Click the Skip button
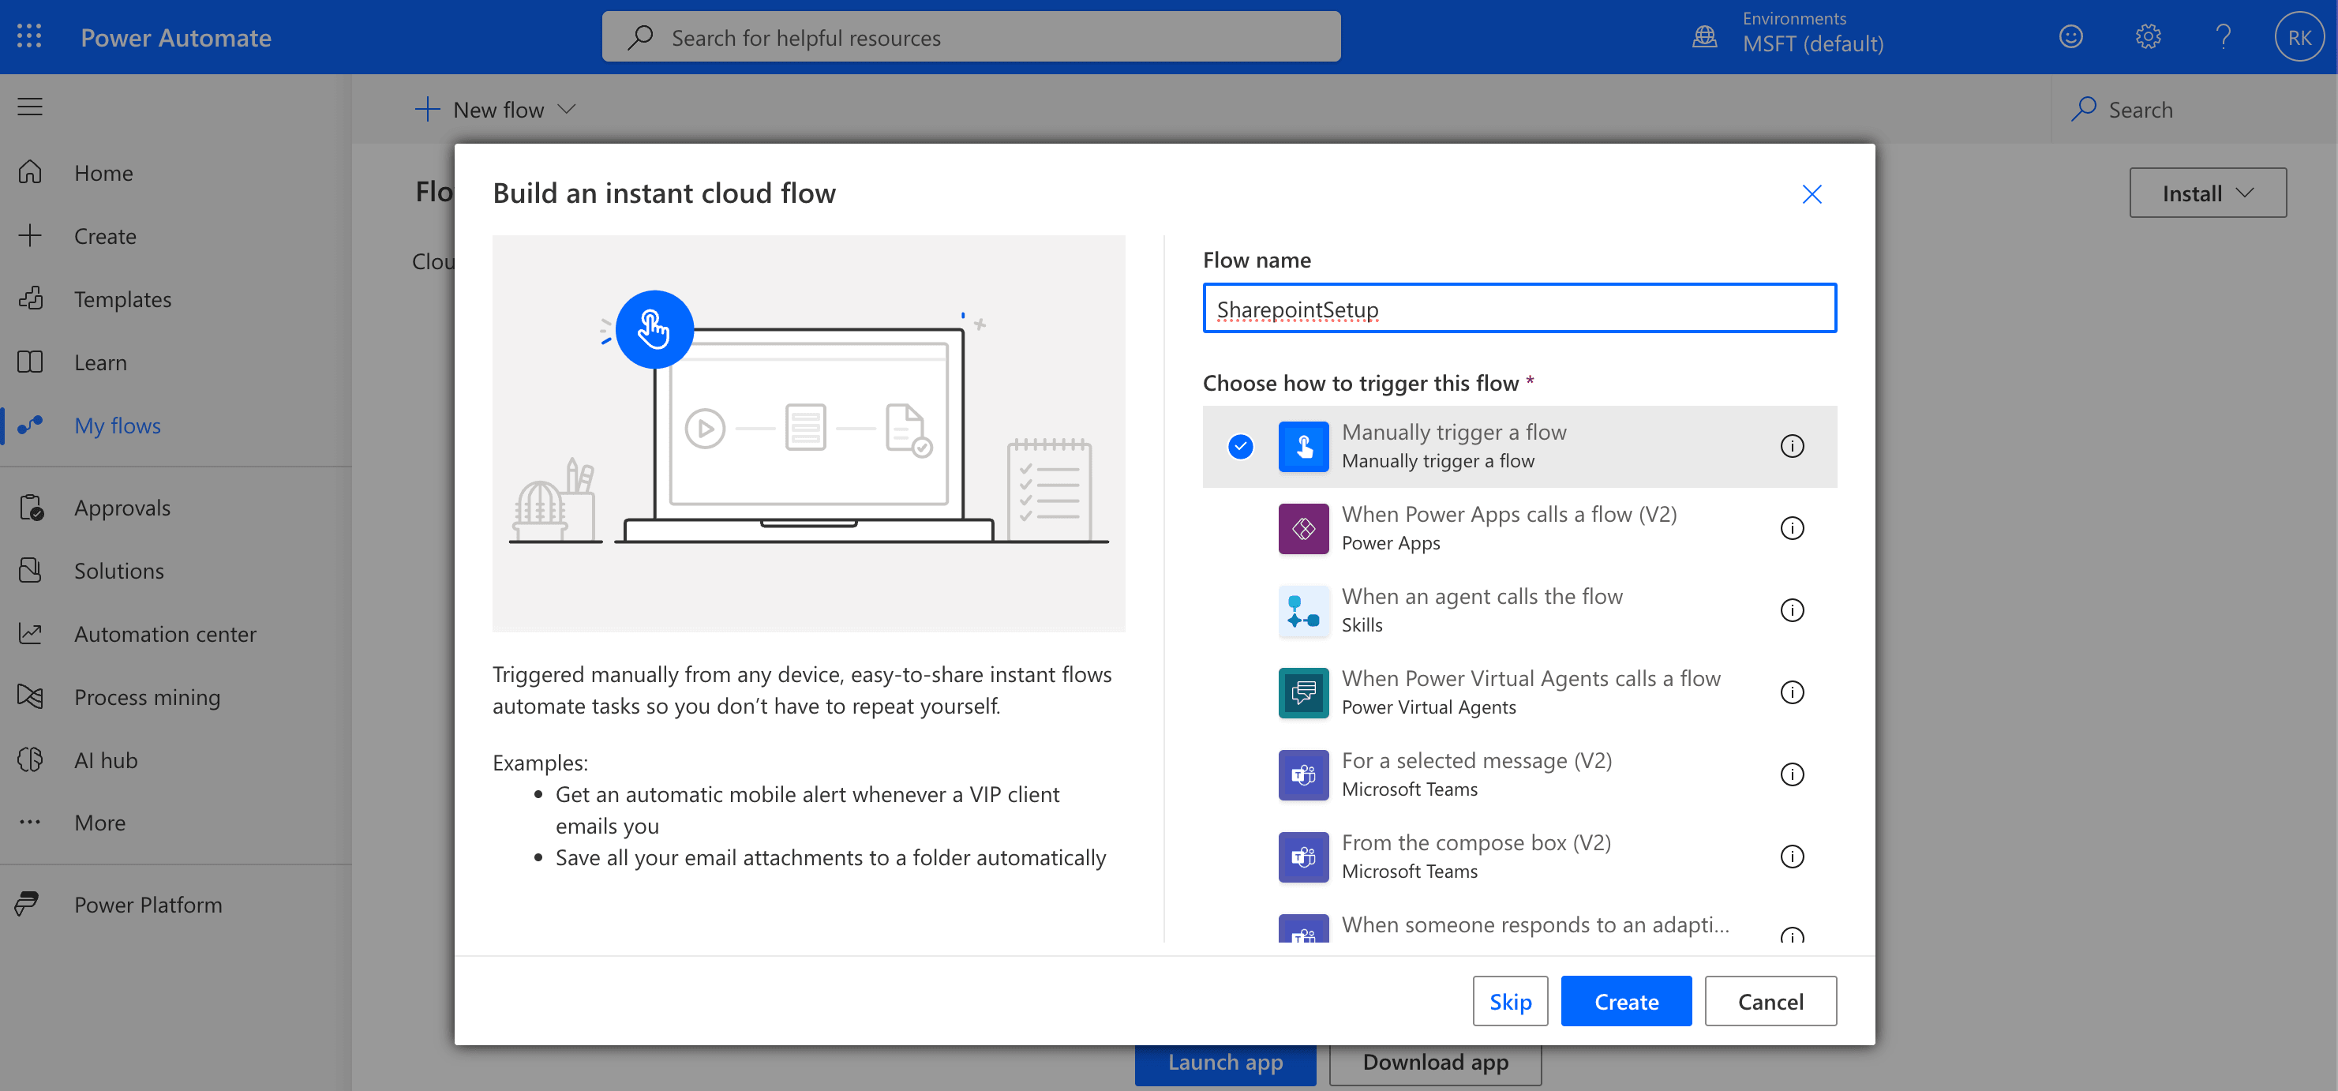Image resolution: width=2338 pixels, height=1091 pixels. (1510, 1001)
